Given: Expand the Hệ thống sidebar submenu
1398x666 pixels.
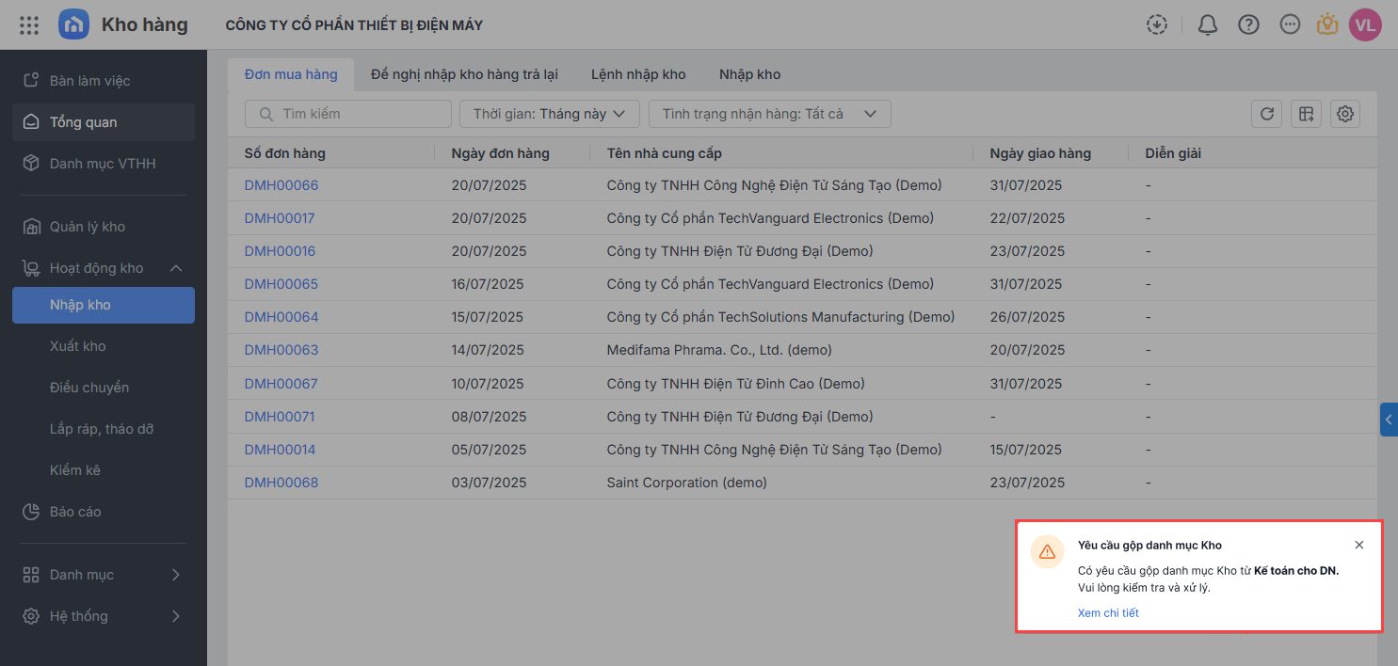Looking at the screenshot, I should (x=176, y=616).
